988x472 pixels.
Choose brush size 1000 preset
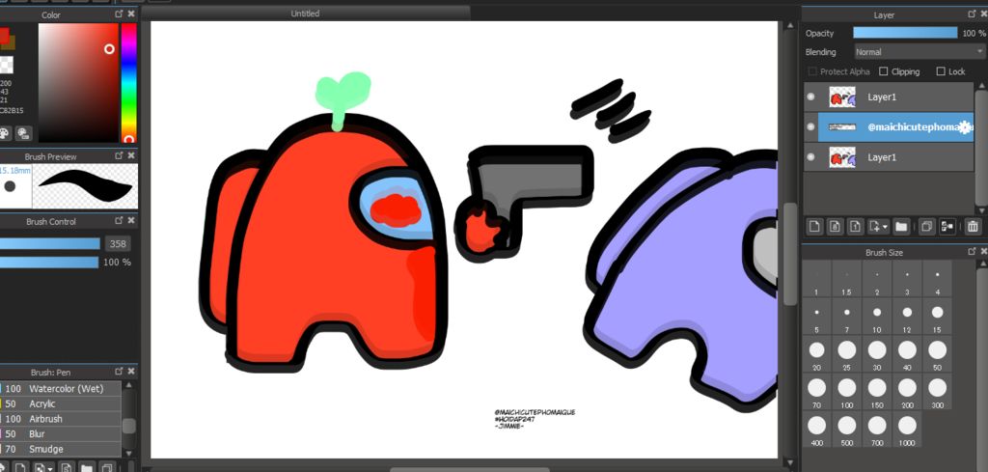pyautogui.click(x=907, y=430)
